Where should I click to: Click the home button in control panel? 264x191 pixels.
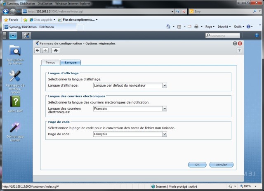(x=56, y=50)
